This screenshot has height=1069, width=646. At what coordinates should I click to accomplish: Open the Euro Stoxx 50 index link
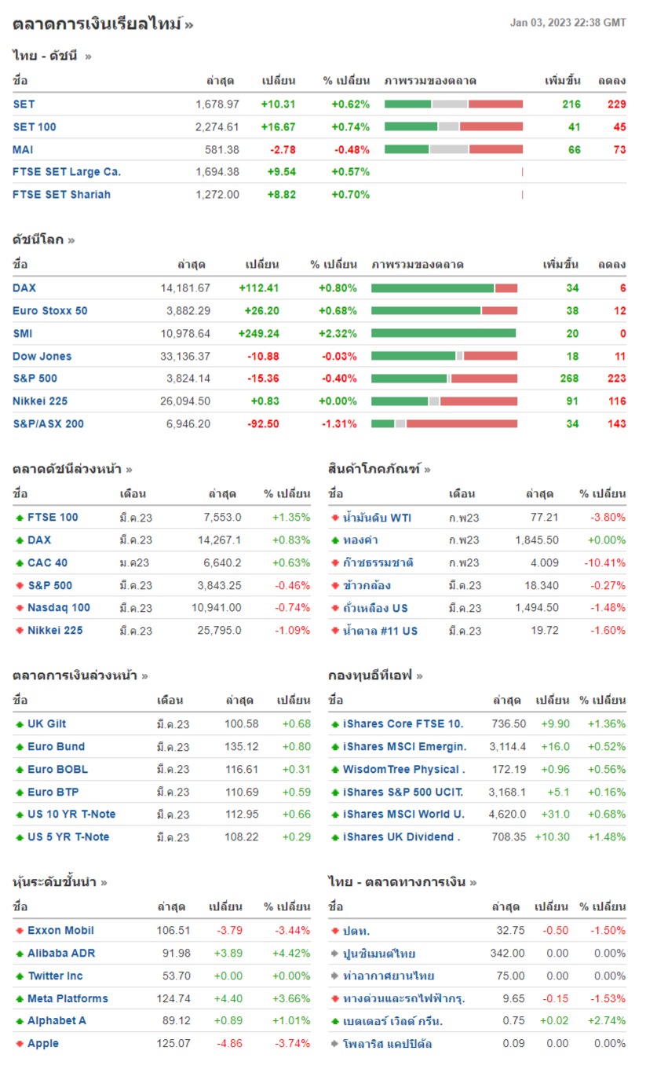(x=50, y=310)
